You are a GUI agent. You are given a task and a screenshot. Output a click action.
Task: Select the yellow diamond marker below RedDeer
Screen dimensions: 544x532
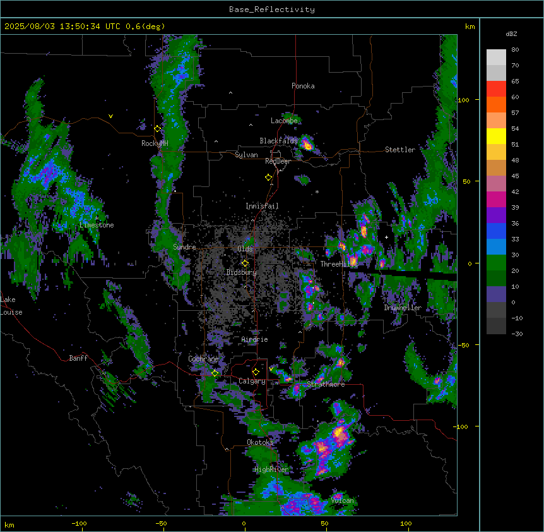coord(269,178)
